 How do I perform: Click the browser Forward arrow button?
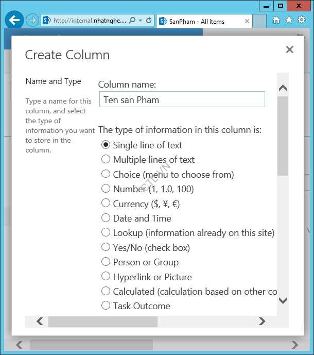[x=32, y=21]
